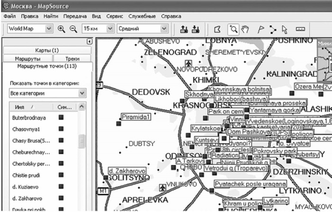Click the receive from device icon
Screen dimensions: 332x212
(x=195, y=29)
